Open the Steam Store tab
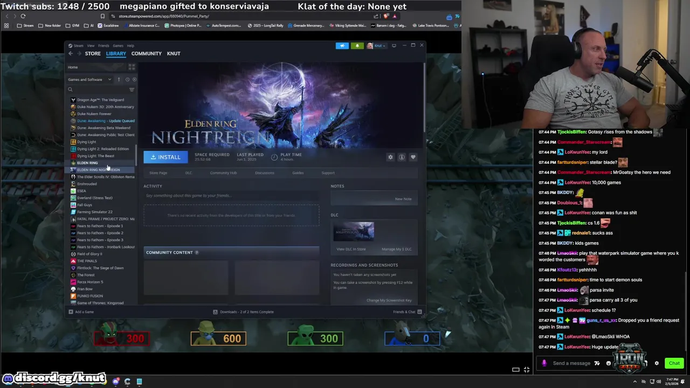The width and height of the screenshot is (690, 388). point(93,53)
